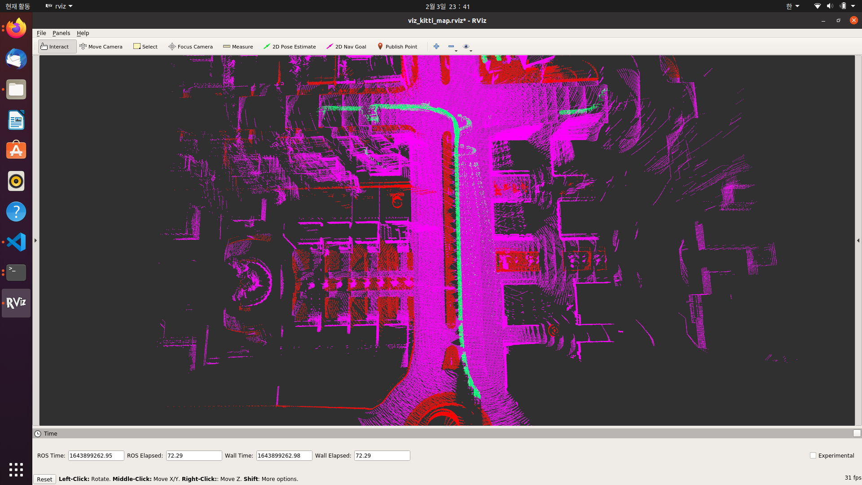Screen dimensions: 862x485
Task: Click the blue plus add-tool icon
Action: click(x=436, y=46)
